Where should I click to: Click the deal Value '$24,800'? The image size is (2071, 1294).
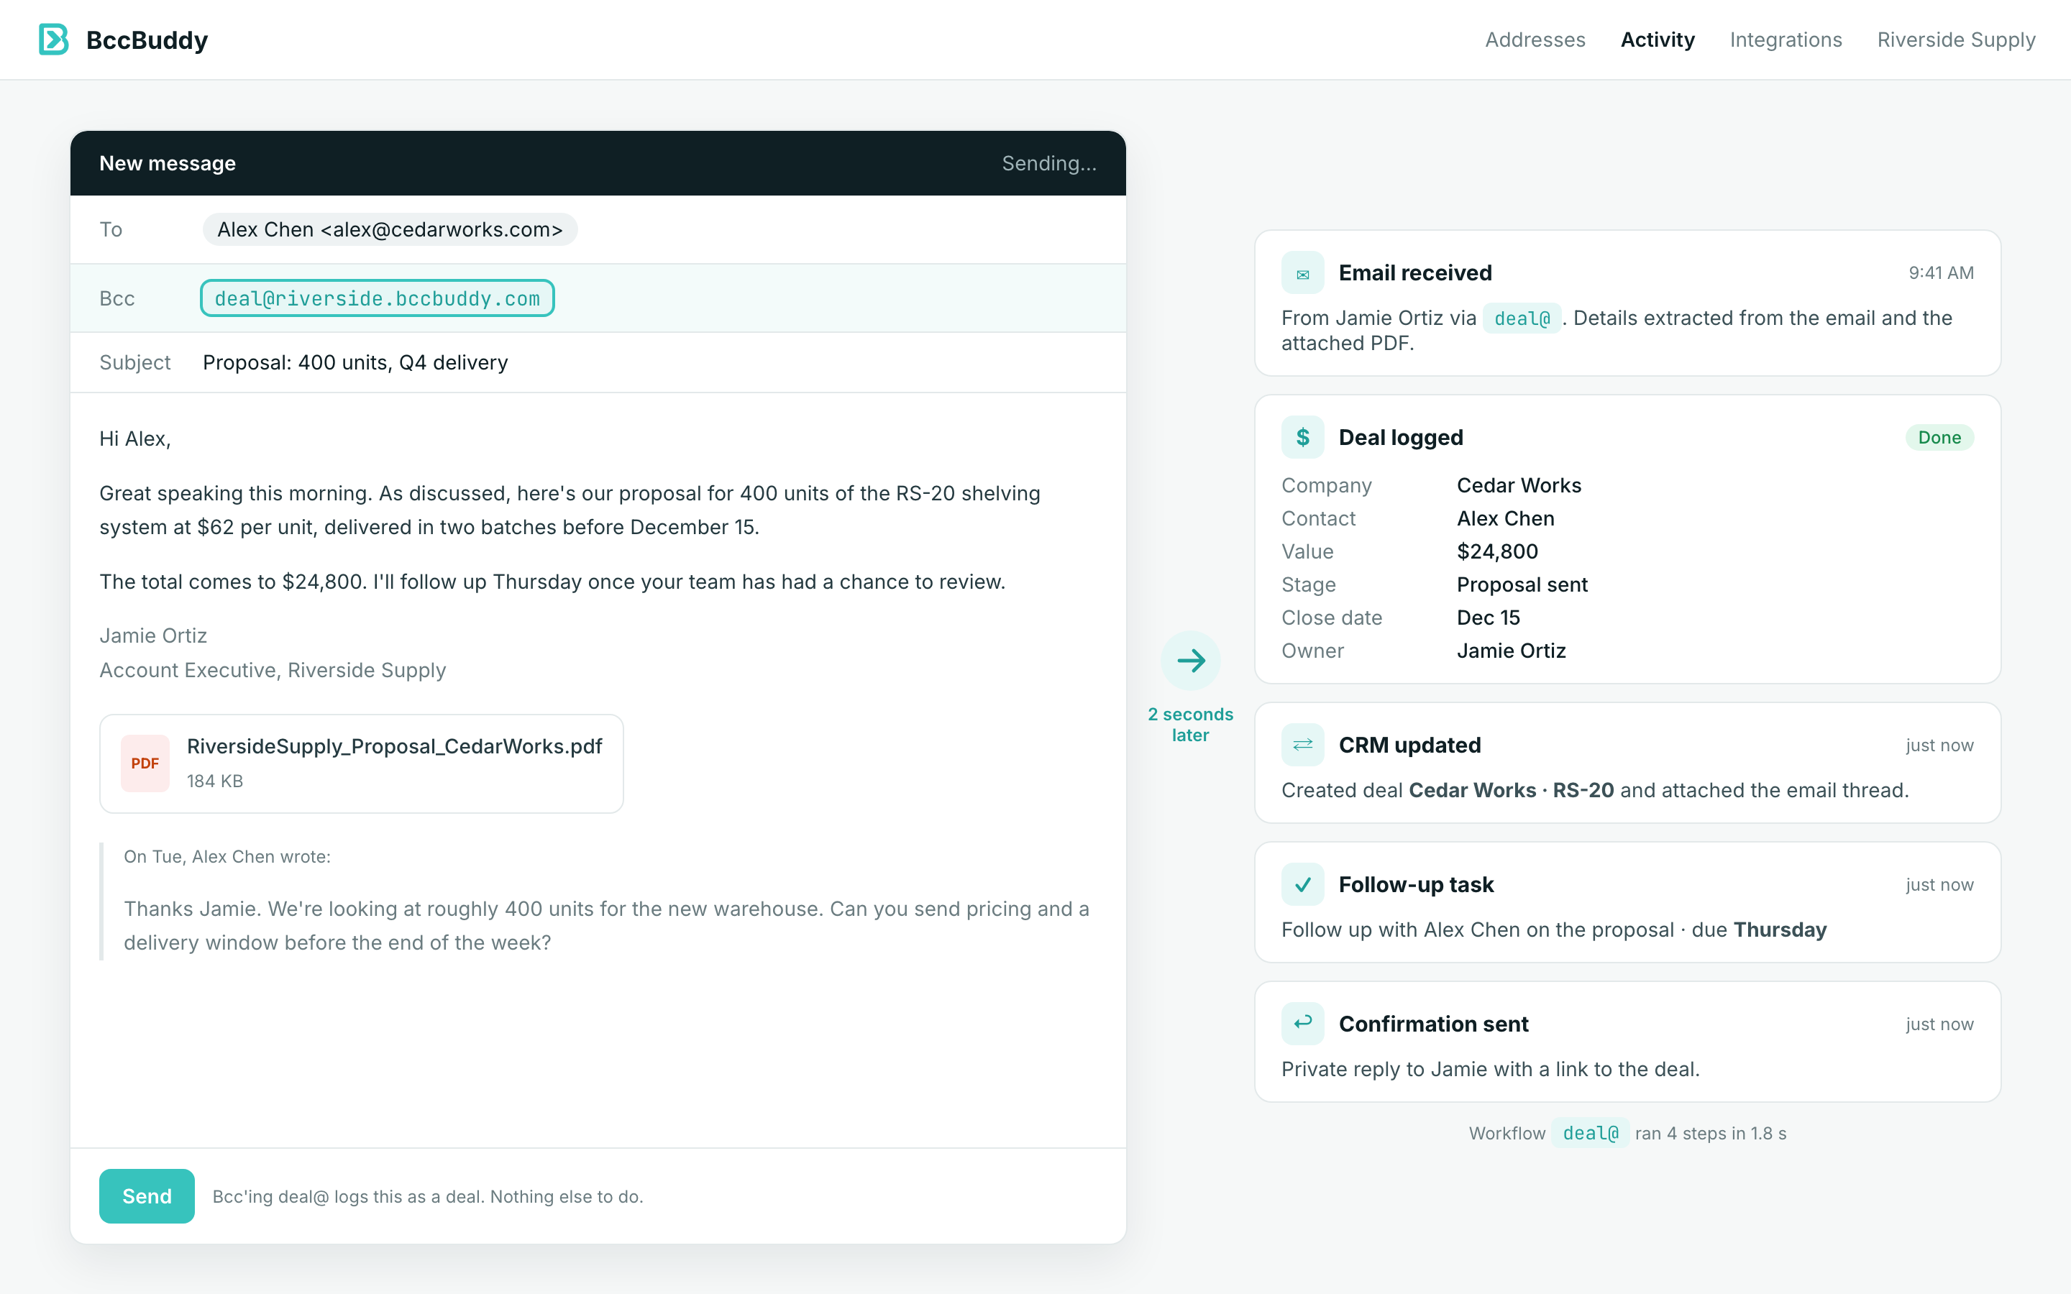(x=1498, y=552)
